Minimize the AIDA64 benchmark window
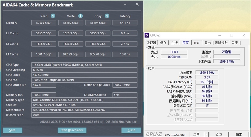This screenshot has width=251, height=137. point(125,4)
